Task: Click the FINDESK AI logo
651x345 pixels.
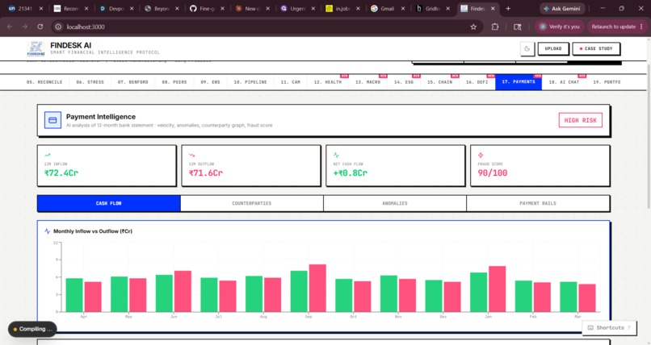Action: [36, 49]
